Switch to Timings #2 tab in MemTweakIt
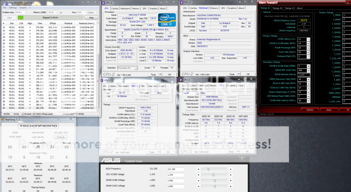Viewport: 351px width, 192px height. pyautogui.click(x=277, y=8)
